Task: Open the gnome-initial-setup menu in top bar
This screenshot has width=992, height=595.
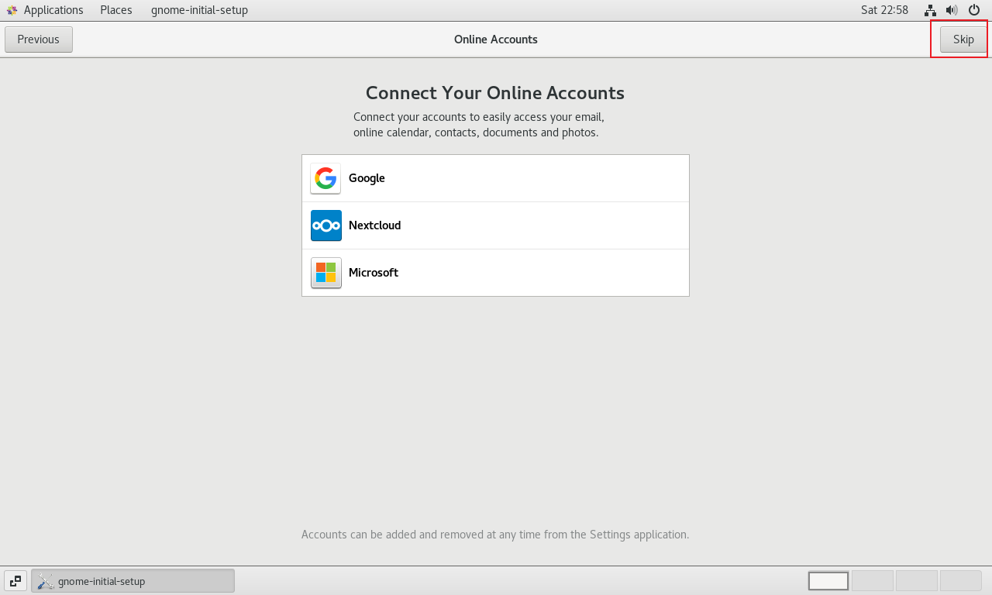Action: 199,10
